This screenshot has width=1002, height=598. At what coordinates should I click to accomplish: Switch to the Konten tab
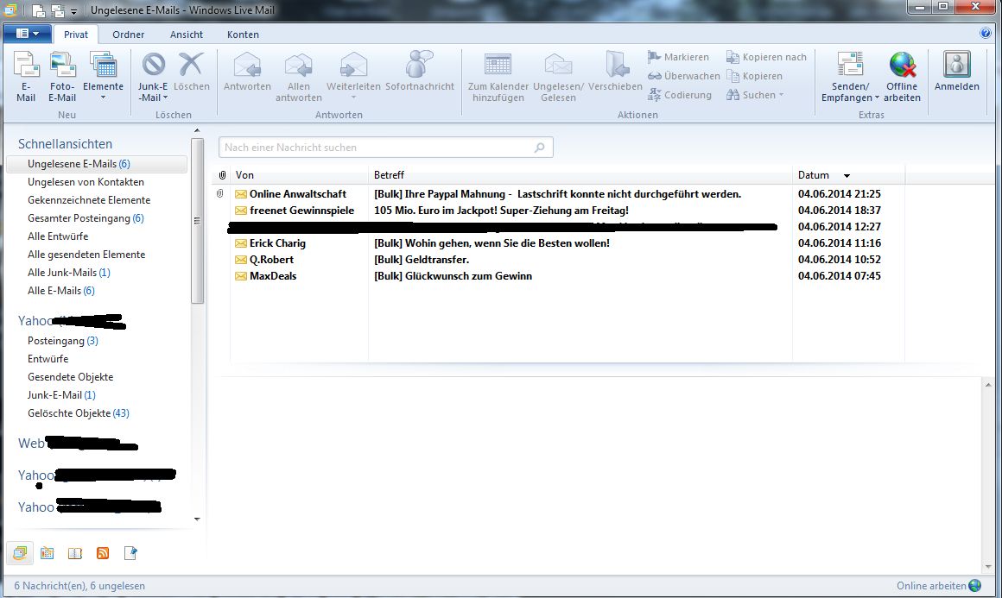[x=243, y=35]
